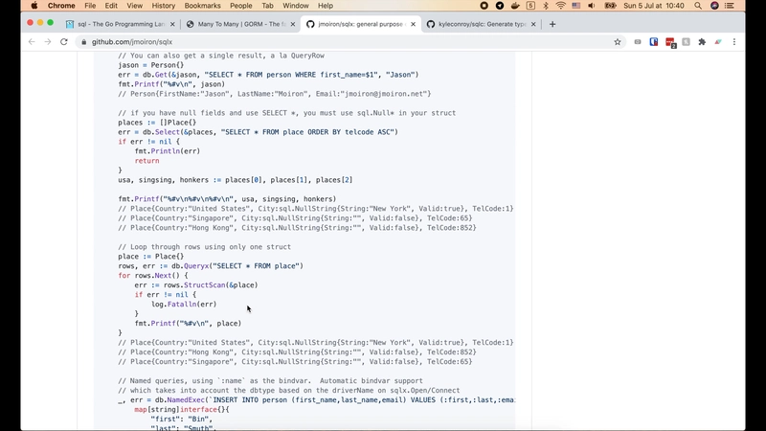The width and height of the screenshot is (766, 431).
Task: Click the map[string]interface{}{ line
Action: click(182, 410)
